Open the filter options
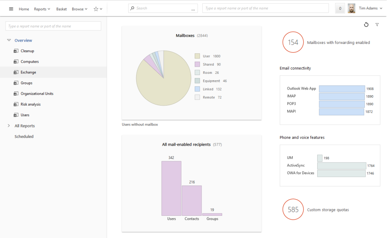 coord(377,25)
